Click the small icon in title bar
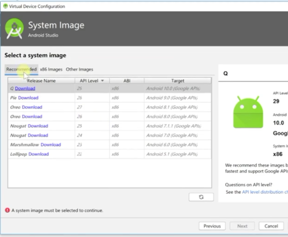The height and width of the screenshot is (237, 288). 5,6
